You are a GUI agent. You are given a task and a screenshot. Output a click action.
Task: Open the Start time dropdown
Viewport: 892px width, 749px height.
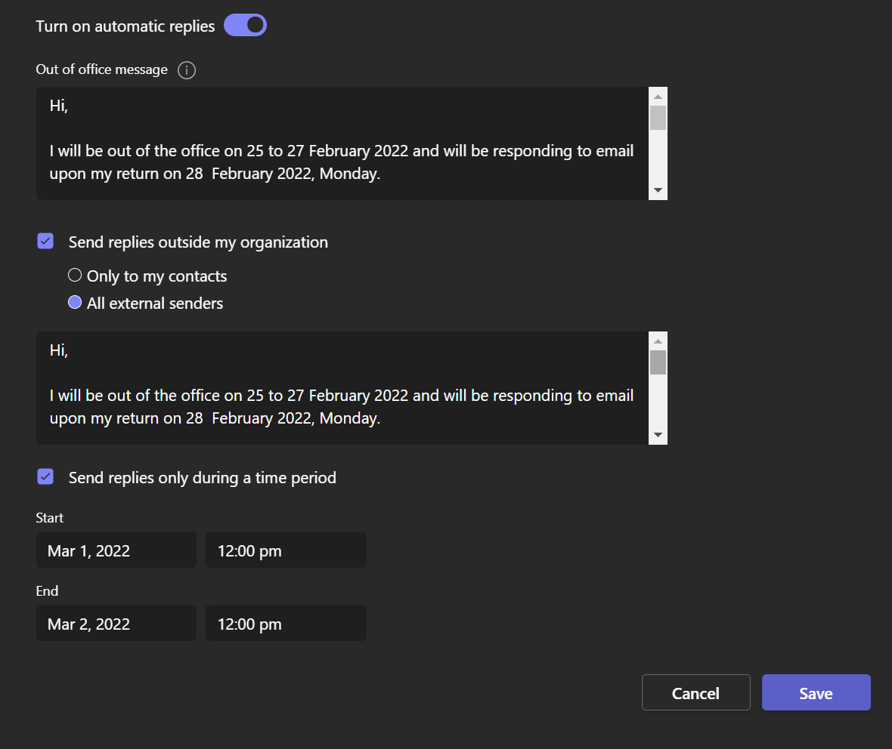(286, 550)
